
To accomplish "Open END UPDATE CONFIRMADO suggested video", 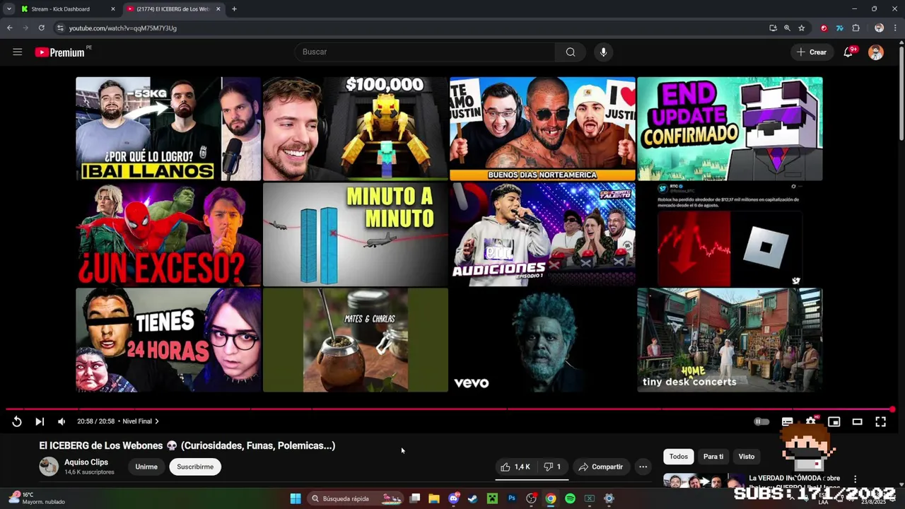I will coord(730,129).
